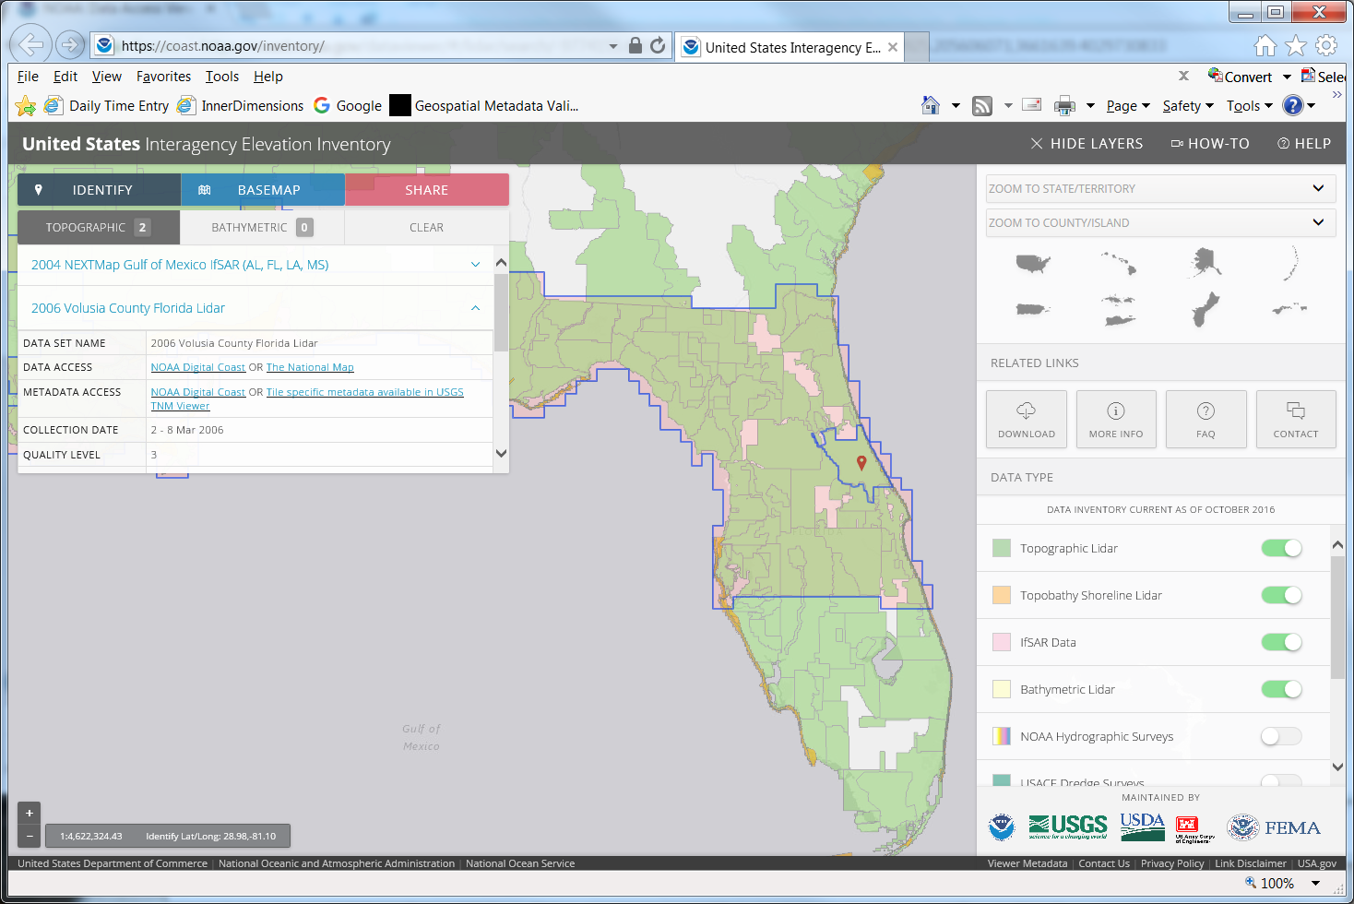Open the Zoom to County/Island dropdown

tap(1160, 223)
